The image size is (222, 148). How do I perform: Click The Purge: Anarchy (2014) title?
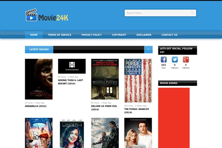[137, 111]
